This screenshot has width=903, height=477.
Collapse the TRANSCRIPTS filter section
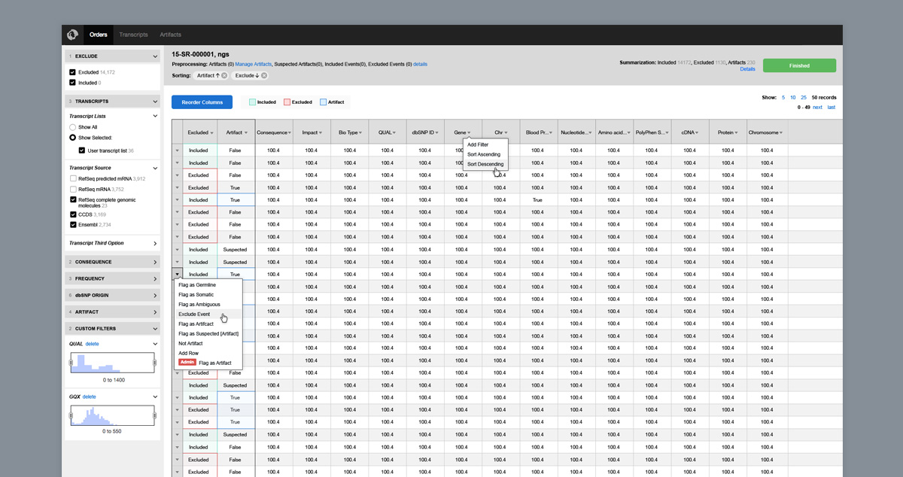pos(155,102)
